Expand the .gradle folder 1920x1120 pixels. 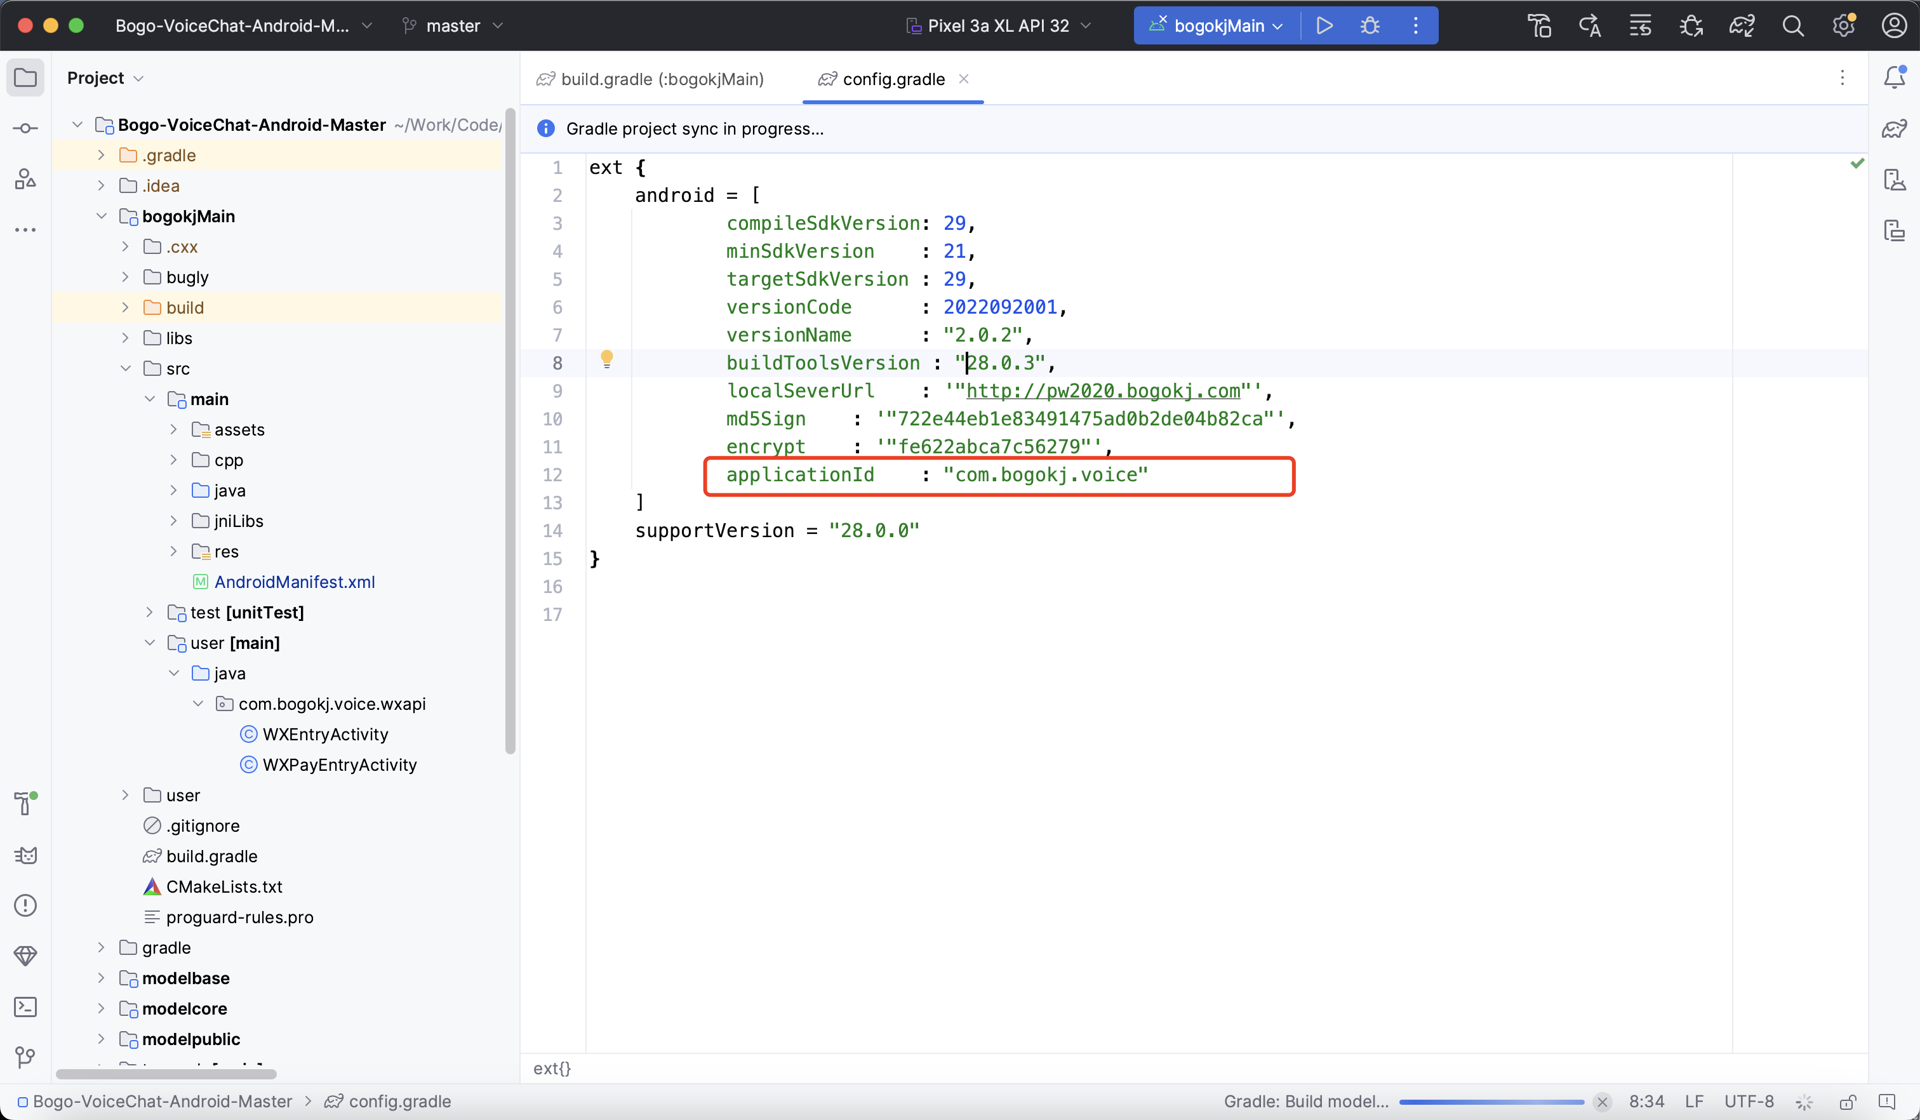[102, 155]
